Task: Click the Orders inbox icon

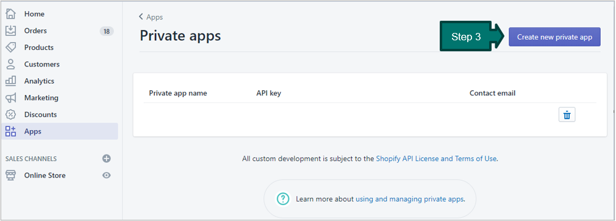Action: point(10,31)
